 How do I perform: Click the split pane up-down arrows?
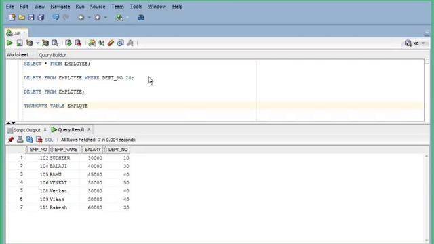click(x=11, y=123)
